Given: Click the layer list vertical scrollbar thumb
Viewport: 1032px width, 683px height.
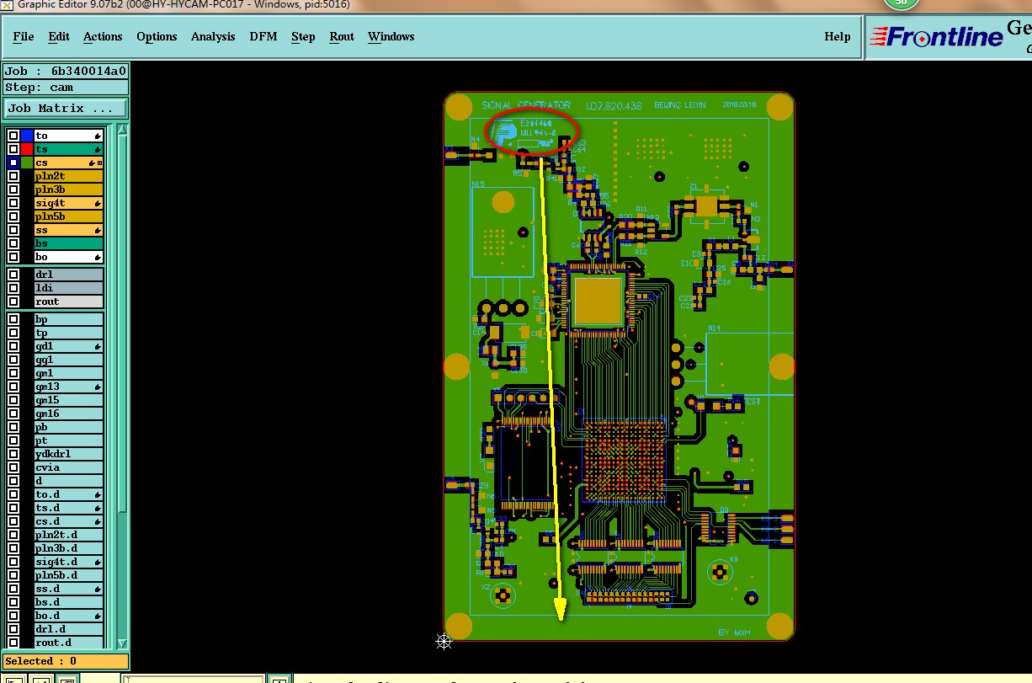Looking at the screenshot, I should pos(122,324).
